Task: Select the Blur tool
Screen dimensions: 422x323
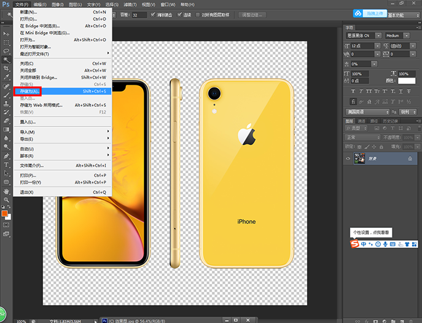Action: click(x=6, y=138)
